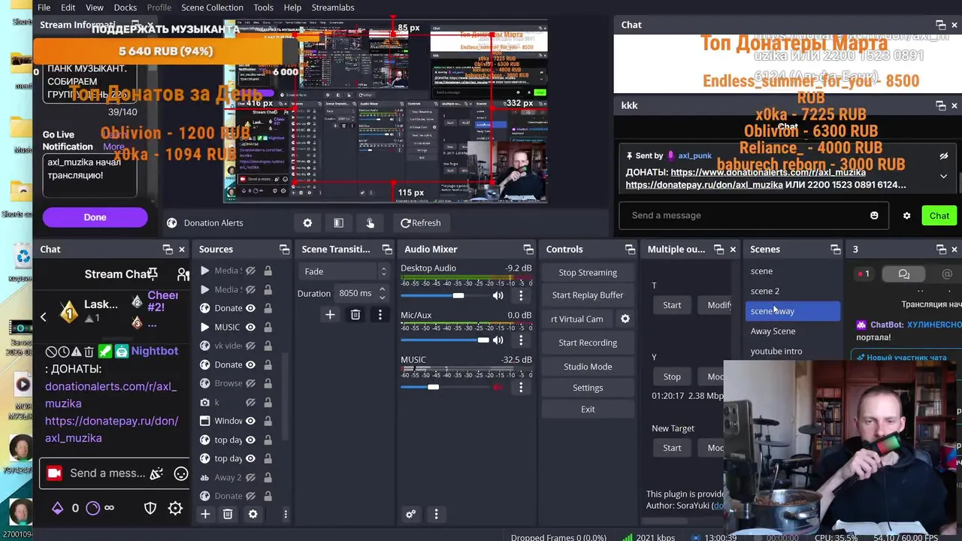The width and height of the screenshot is (962, 541).
Task: Click the ban icon on Nightbot message
Action: click(51, 352)
